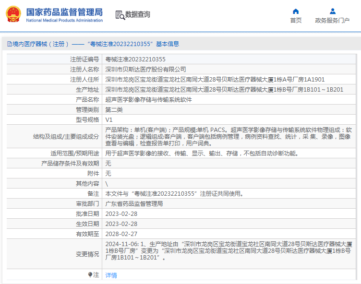Click the 审批部门 label
361x284 pixels.
pyautogui.click(x=87, y=204)
